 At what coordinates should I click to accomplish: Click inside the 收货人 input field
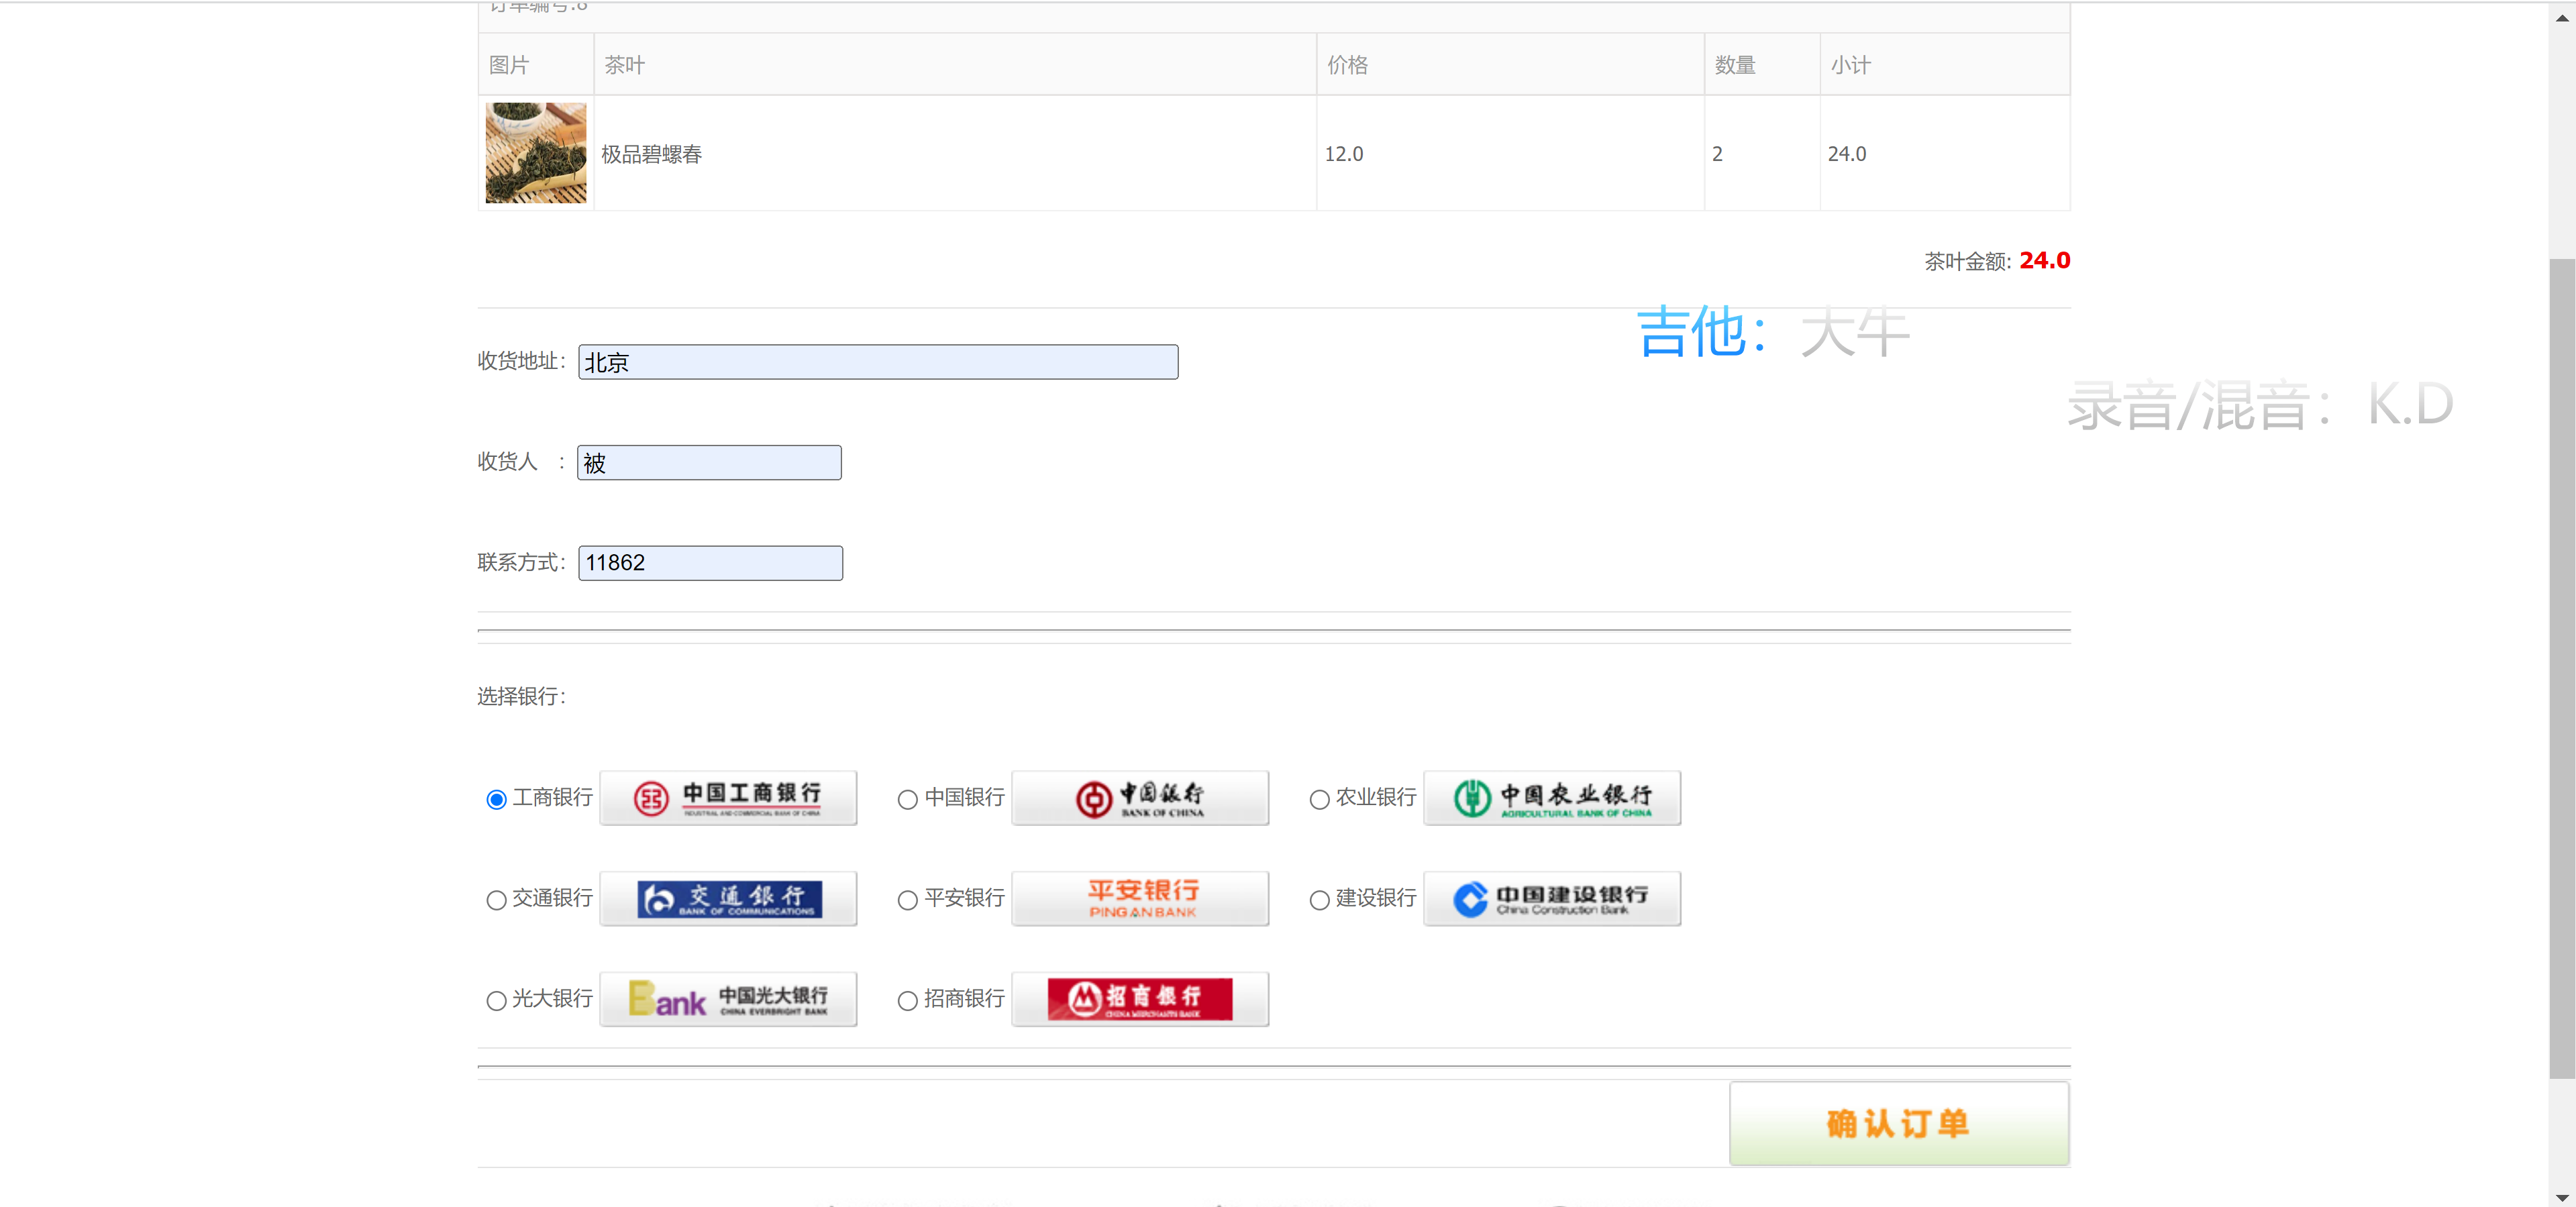click(x=709, y=462)
